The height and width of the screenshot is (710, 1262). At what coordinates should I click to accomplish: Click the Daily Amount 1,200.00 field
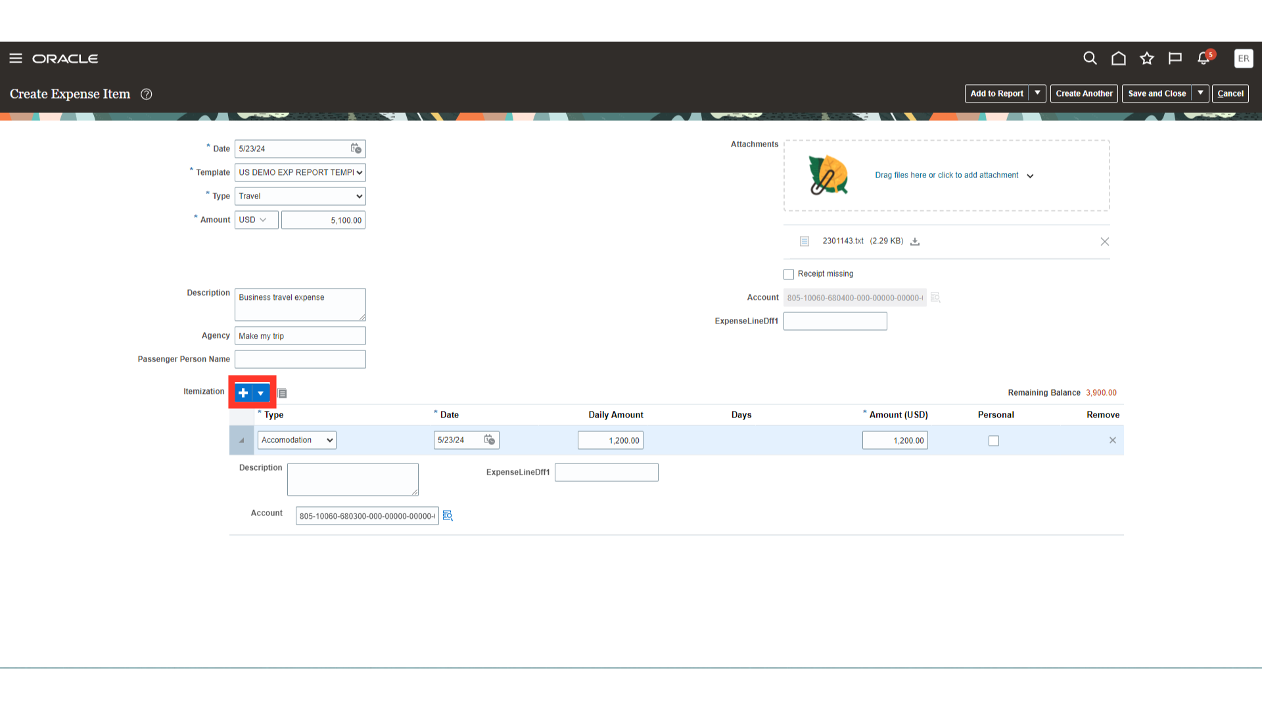click(x=611, y=440)
